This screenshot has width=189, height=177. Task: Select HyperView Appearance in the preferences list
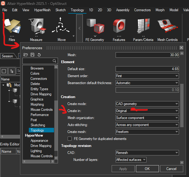point(39,141)
